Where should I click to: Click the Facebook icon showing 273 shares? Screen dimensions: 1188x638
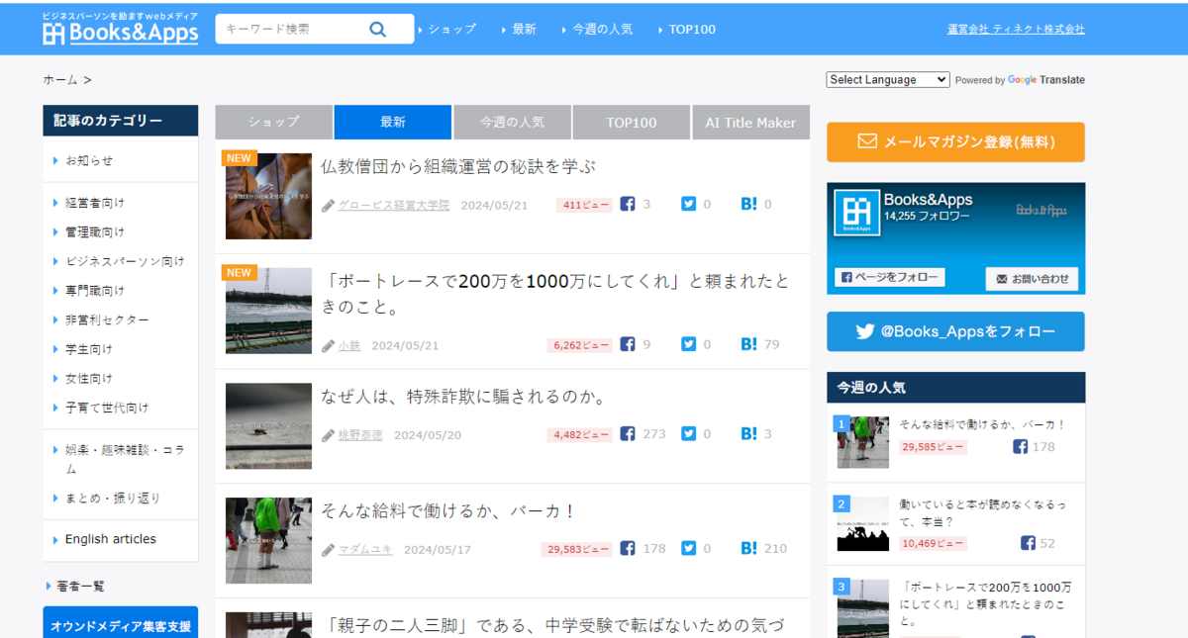(628, 433)
